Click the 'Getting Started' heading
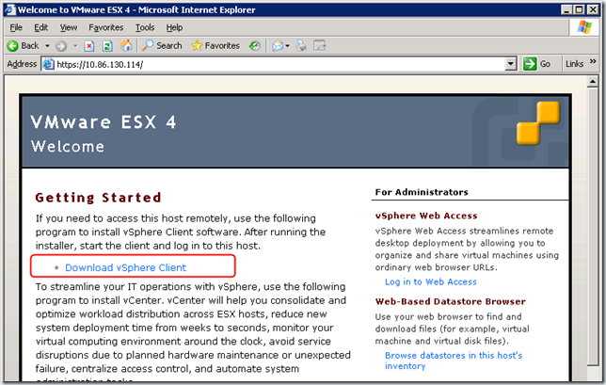This screenshot has width=606, height=385. click(98, 198)
